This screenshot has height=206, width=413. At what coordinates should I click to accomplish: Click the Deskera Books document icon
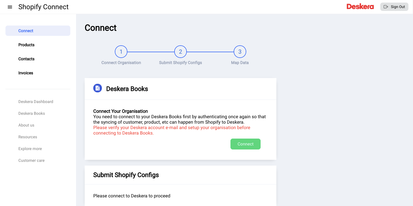tap(98, 88)
